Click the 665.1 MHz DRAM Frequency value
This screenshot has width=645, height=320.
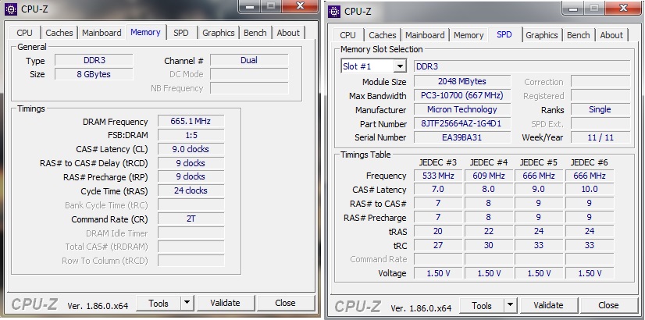pyautogui.click(x=191, y=121)
